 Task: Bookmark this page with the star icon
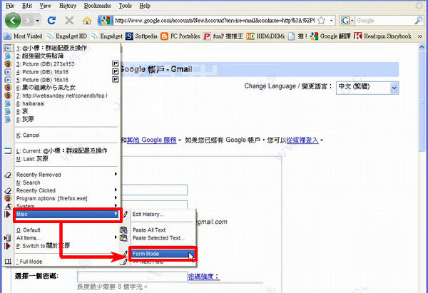point(322,21)
